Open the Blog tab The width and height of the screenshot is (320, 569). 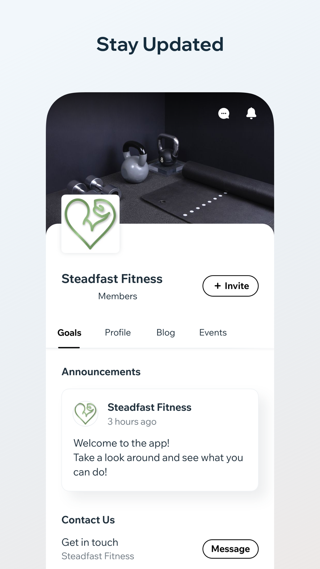coord(166,333)
